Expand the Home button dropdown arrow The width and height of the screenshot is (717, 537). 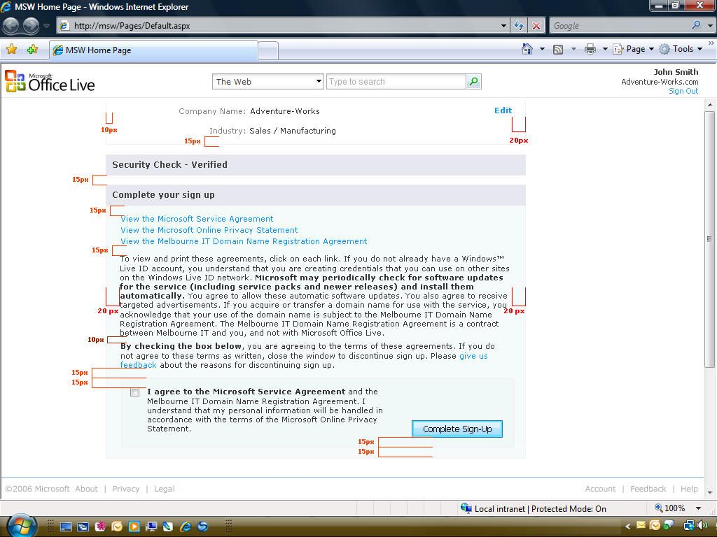pos(543,49)
